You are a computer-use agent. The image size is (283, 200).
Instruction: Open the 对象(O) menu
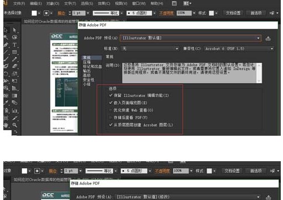click(53, 3)
